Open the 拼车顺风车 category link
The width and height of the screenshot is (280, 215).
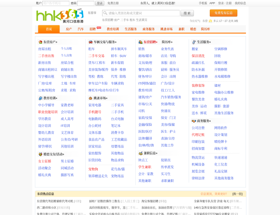[119, 49]
